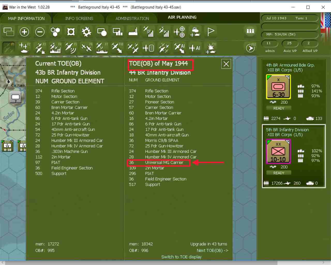
Task: Select the F5 air recon icon
Action: (71, 48)
